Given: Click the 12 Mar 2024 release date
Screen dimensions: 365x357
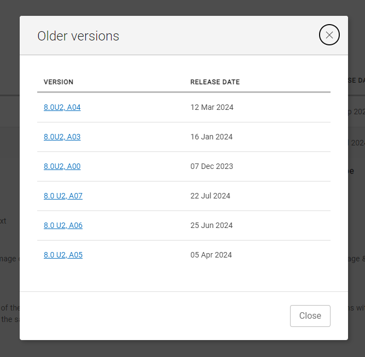Looking at the screenshot, I should tap(212, 107).
